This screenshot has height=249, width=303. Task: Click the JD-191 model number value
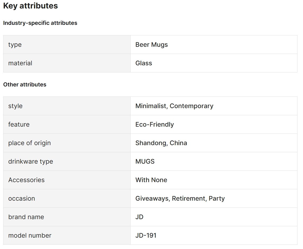[146, 236]
